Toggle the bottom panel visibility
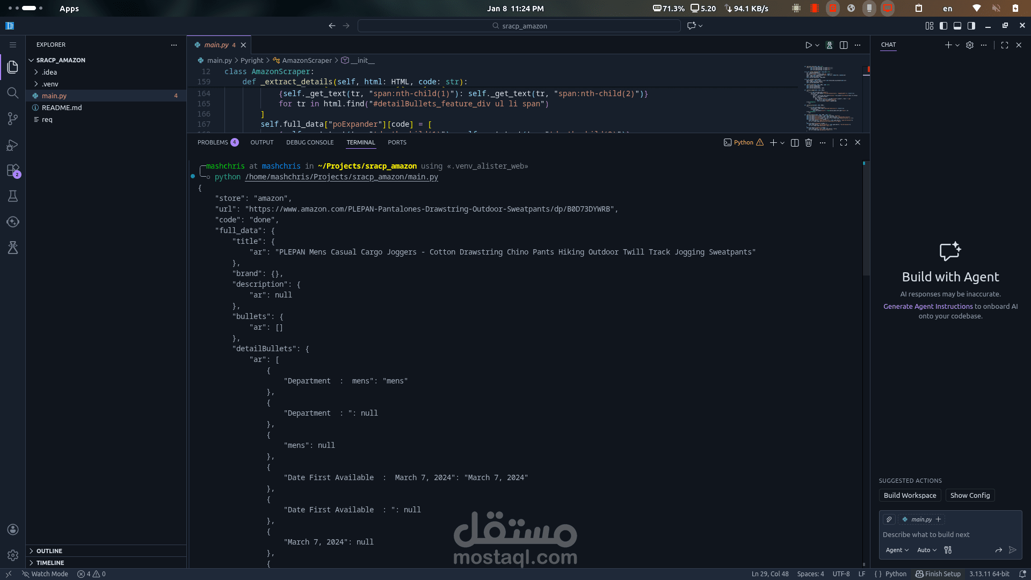 (x=957, y=26)
